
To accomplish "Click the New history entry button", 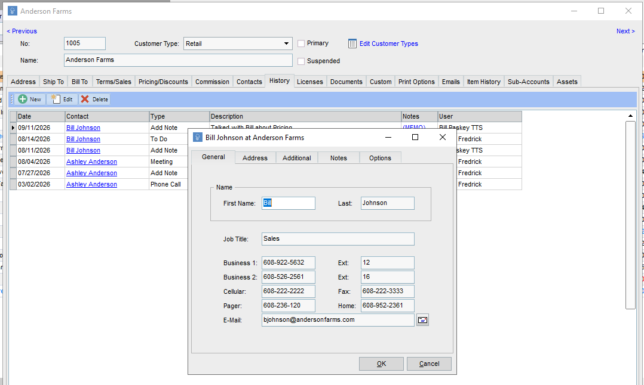I will tap(30, 99).
